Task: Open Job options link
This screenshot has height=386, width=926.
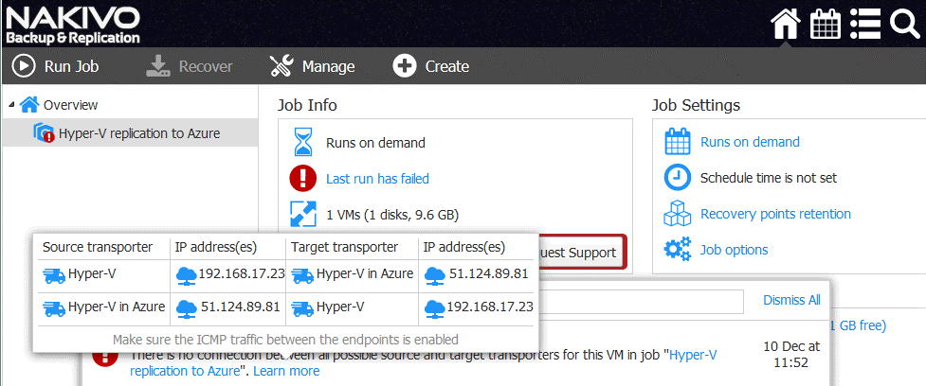Action: [x=734, y=250]
